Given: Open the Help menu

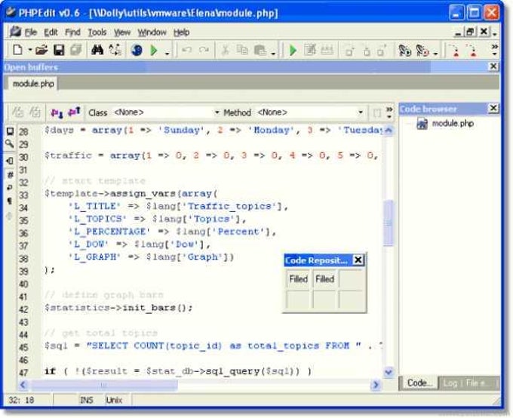Looking at the screenshot, I should coord(181,32).
